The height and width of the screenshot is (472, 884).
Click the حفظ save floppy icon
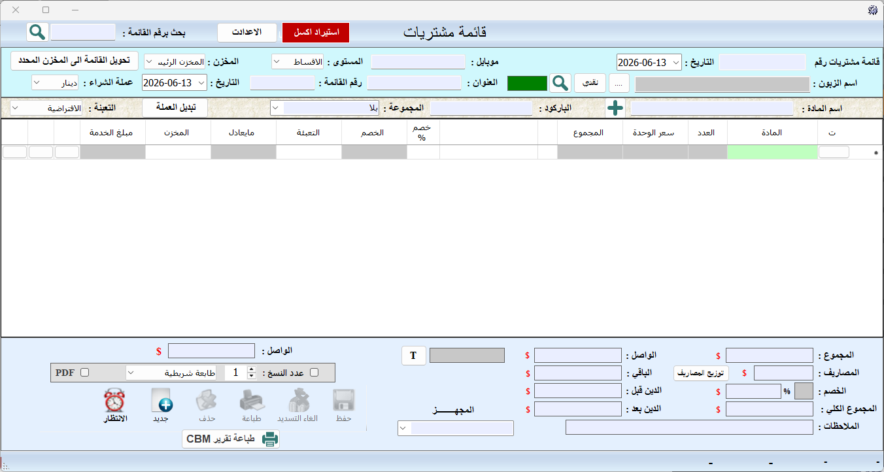click(x=343, y=405)
